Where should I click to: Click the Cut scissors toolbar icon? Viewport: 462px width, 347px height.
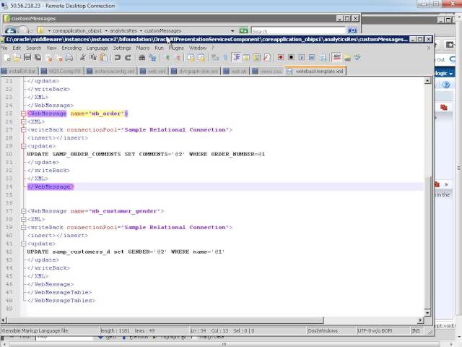pos(83,58)
